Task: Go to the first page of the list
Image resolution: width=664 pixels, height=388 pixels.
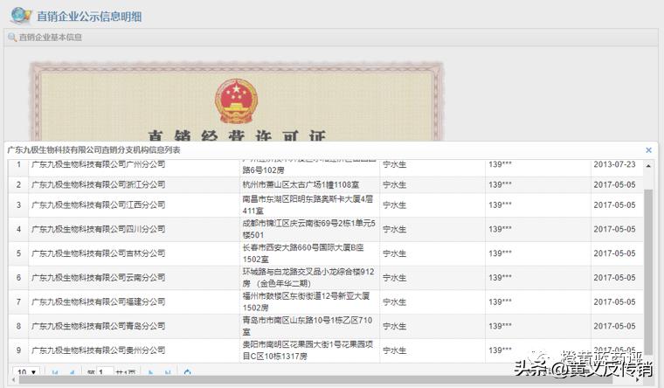Action: 55,373
